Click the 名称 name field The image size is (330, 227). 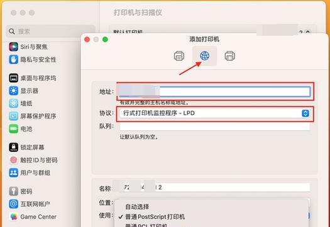215,187
